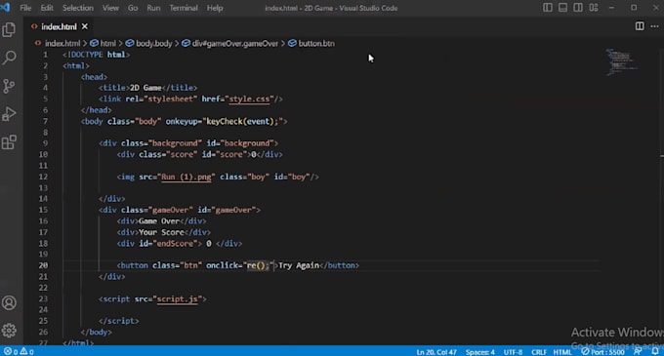The height and width of the screenshot is (356, 664).
Task: Click 'Game Over' text on line 16
Action: tap(159, 221)
